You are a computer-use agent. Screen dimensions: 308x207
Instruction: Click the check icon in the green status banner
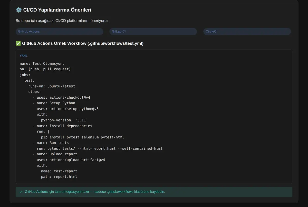click(x=21, y=192)
